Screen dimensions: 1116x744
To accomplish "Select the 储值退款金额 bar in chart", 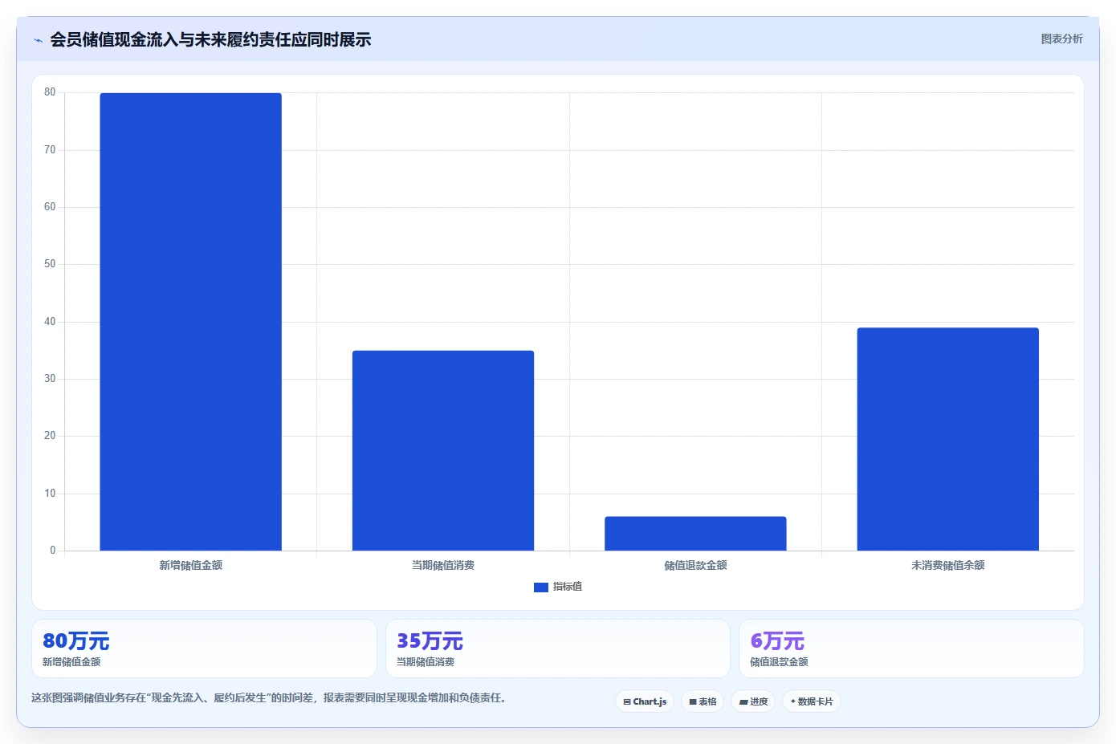I will coord(695,534).
